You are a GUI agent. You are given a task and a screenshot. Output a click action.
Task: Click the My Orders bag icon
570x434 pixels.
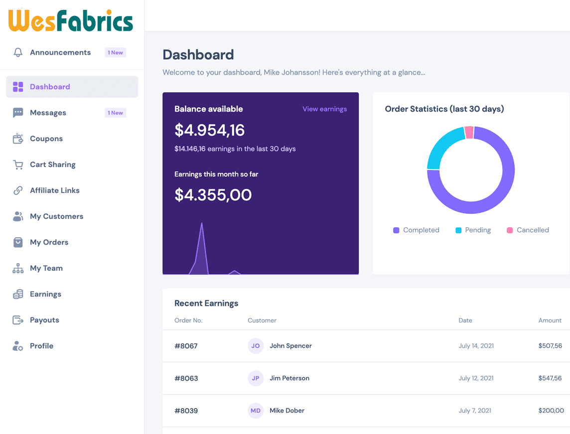(18, 242)
